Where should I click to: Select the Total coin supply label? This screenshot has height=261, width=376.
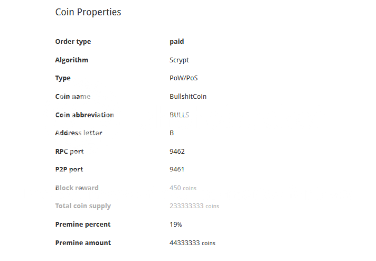(83, 206)
